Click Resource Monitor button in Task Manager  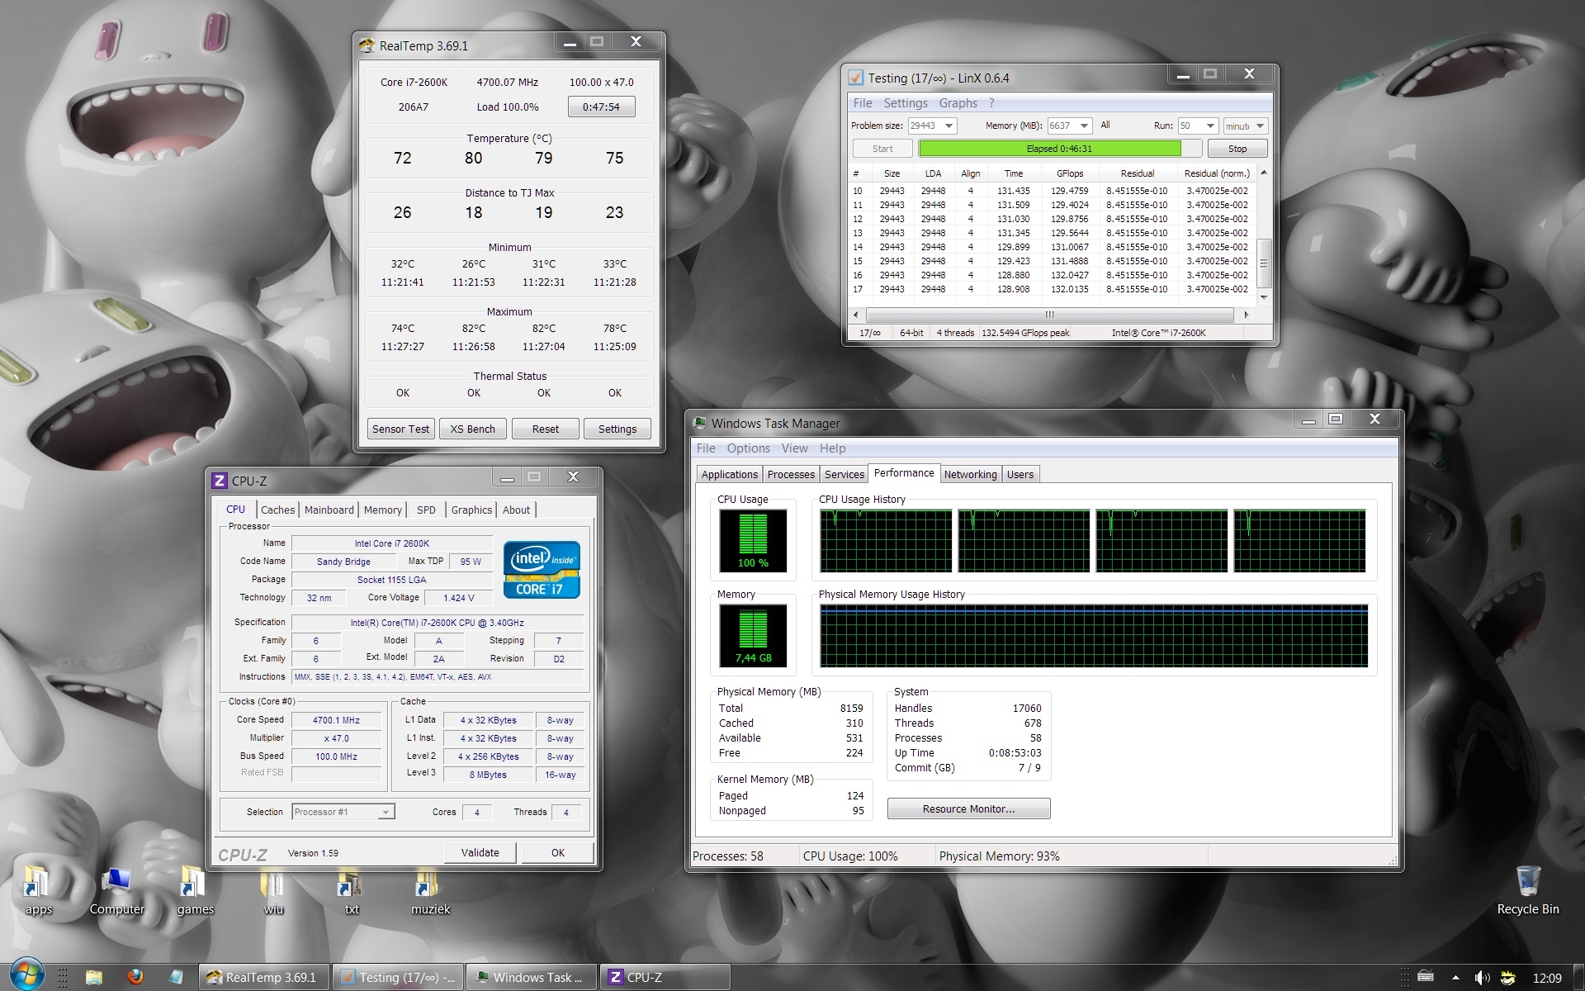[x=968, y=808]
